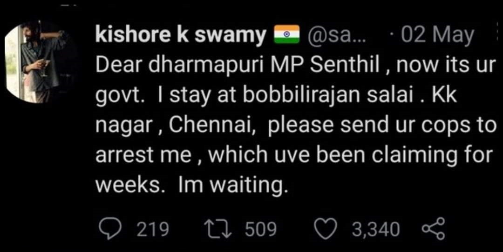View the 219 replies count
The height and width of the screenshot is (252, 503).
152,230
